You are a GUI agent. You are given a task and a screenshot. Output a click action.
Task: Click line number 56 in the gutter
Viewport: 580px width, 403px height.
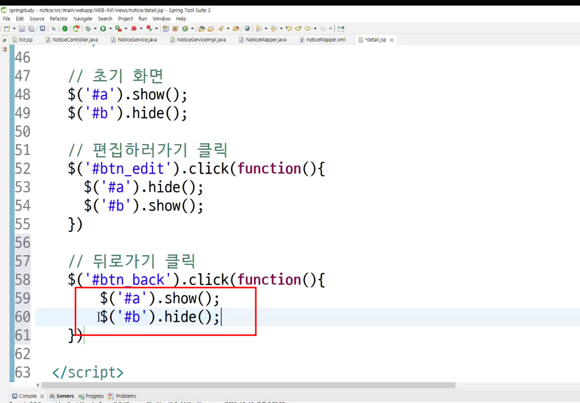[23, 243]
